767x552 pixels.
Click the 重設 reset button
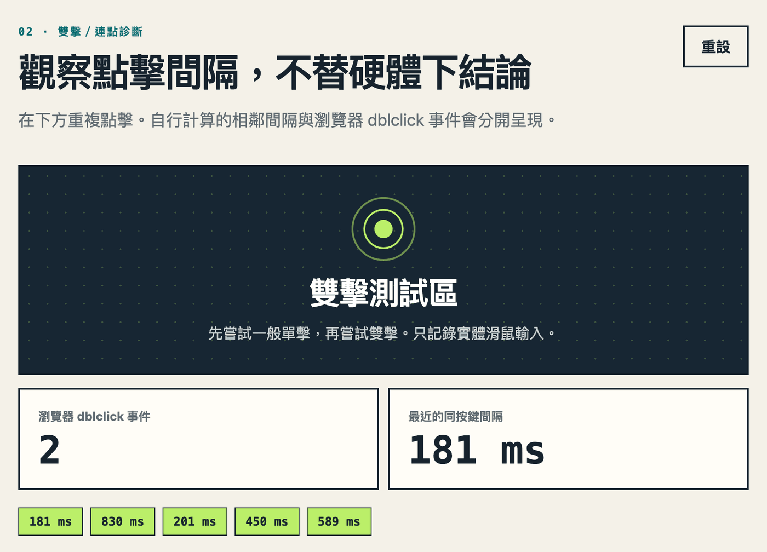point(716,47)
